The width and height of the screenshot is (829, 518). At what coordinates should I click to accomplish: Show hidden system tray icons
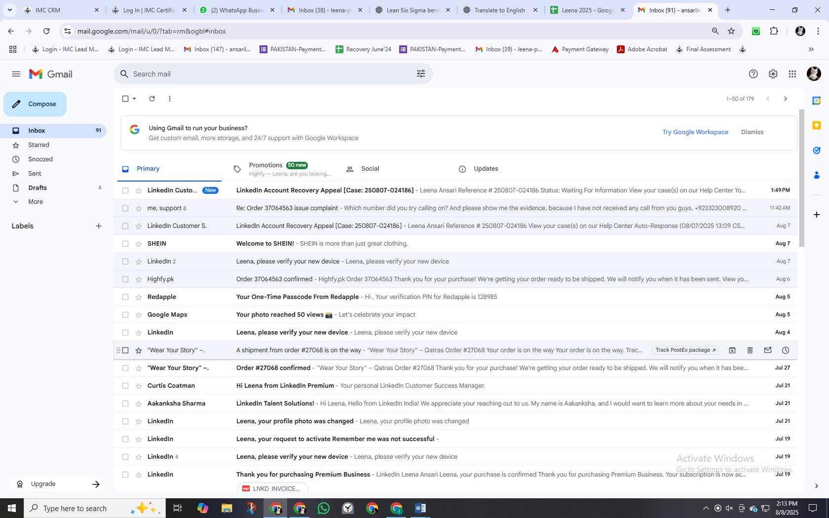pos(706,508)
